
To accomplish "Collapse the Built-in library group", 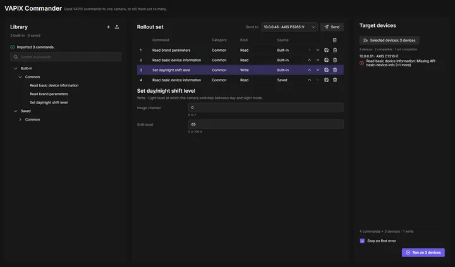I will pos(16,68).
